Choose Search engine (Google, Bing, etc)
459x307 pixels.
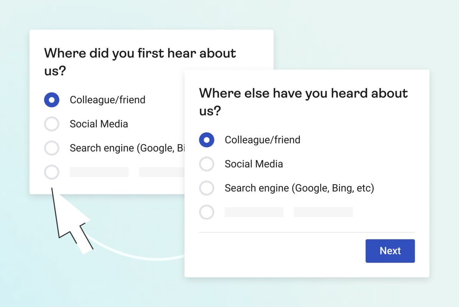coord(207,188)
